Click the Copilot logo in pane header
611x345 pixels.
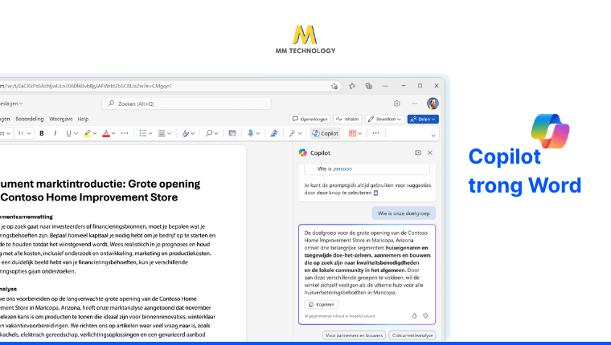303,153
